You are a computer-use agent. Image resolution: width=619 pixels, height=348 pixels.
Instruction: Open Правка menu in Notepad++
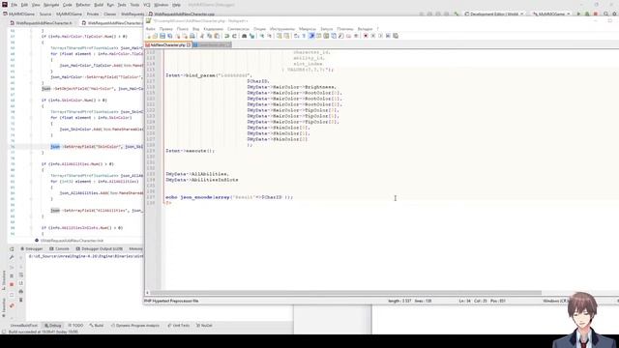165,29
